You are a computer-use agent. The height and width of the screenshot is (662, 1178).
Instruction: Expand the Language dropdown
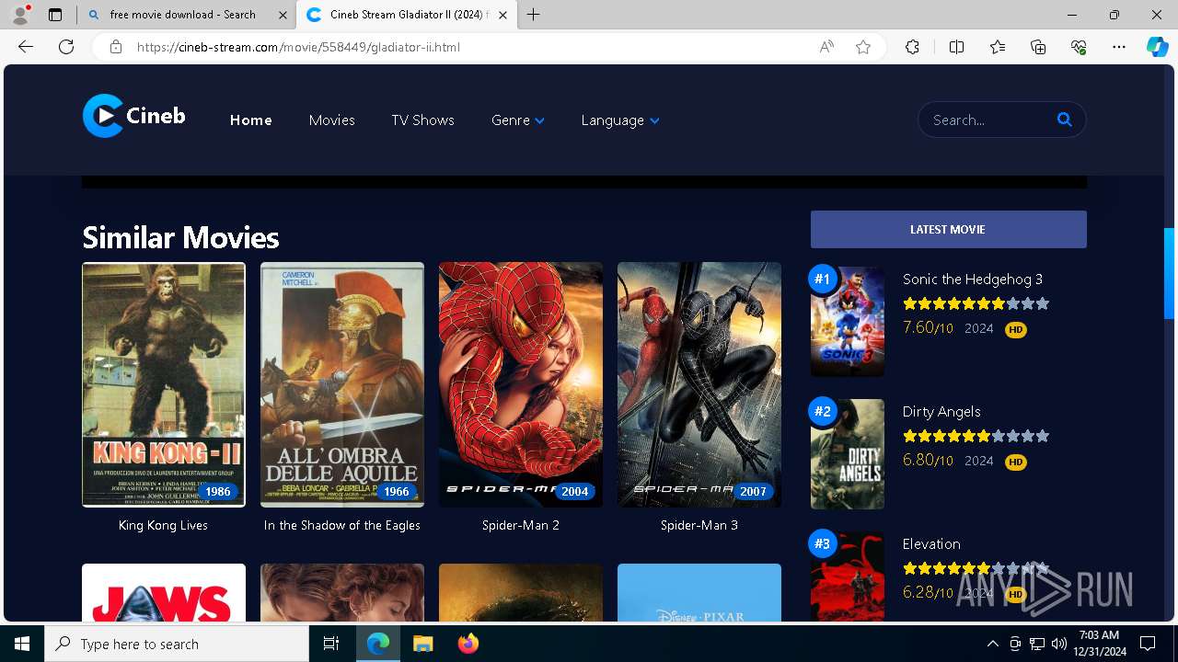(x=620, y=120)
